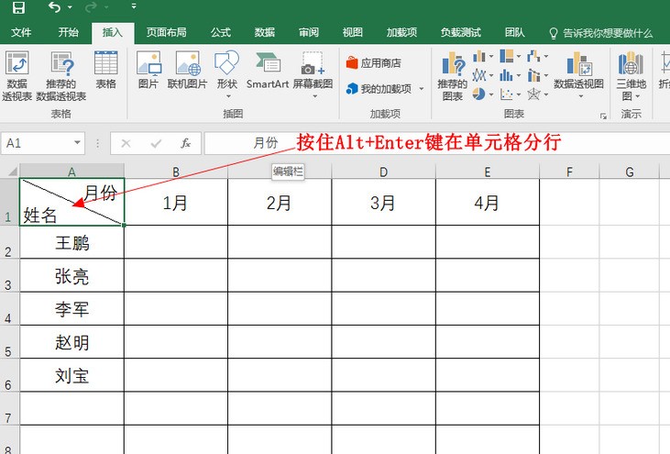The width and height of the screenshot is (670, 454).
Task: Open the 应用商店 add-in store
Action: (374, 63)
